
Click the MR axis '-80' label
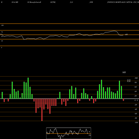(x=136, y=118)
